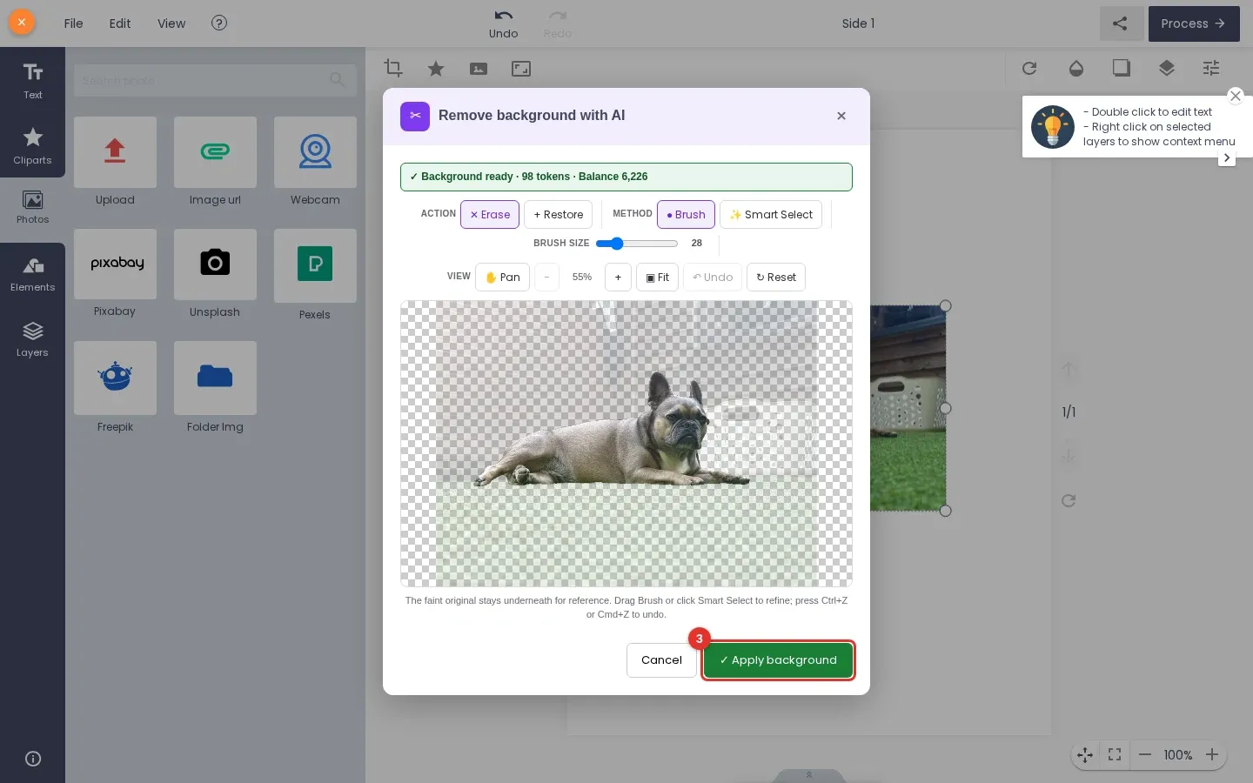This screenshot has width=1253, height=783.
Task: Choose the Brush method
Action: pyautogui.click(x=686, y=215)
